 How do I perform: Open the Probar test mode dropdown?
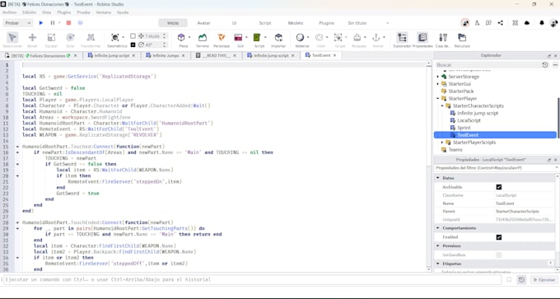tap(18, 23)
